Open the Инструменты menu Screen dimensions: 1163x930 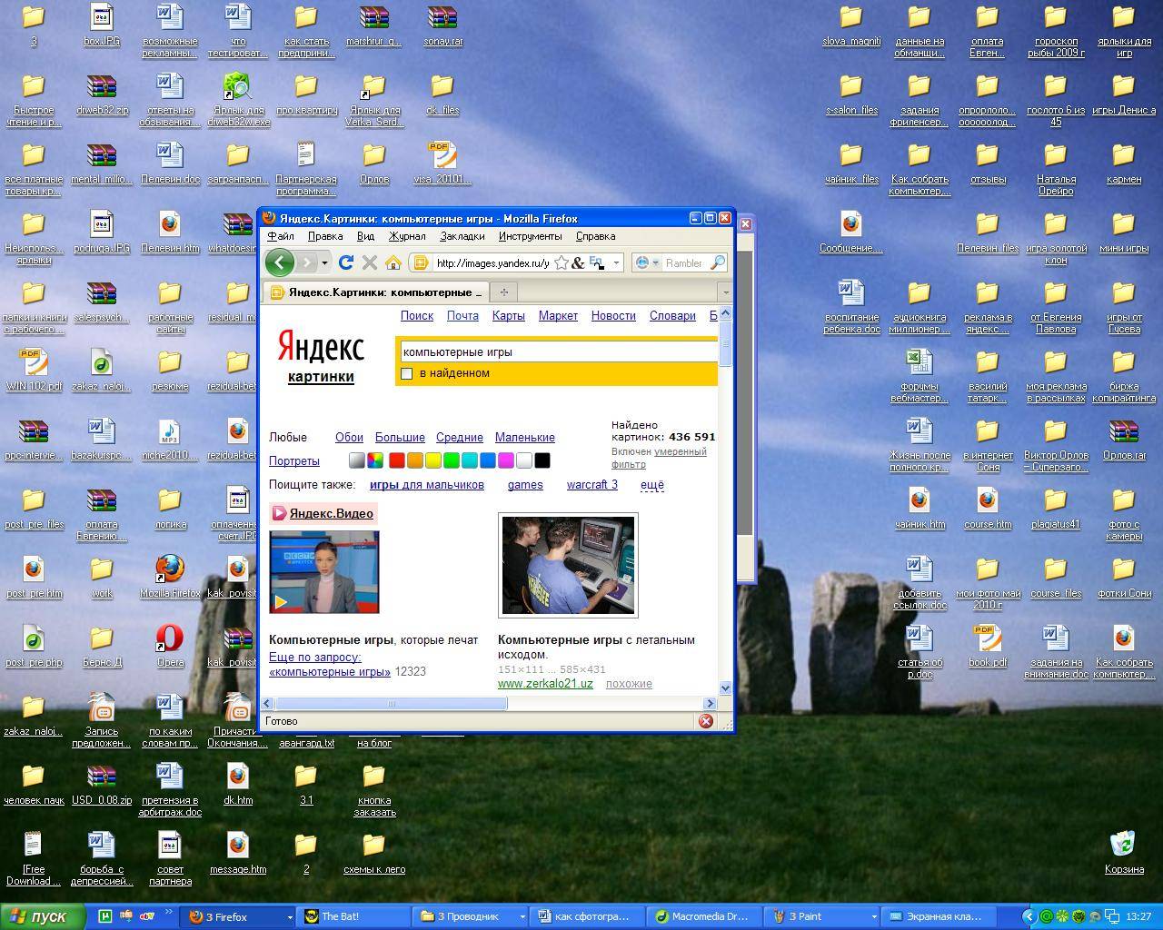tap(530, 236)
